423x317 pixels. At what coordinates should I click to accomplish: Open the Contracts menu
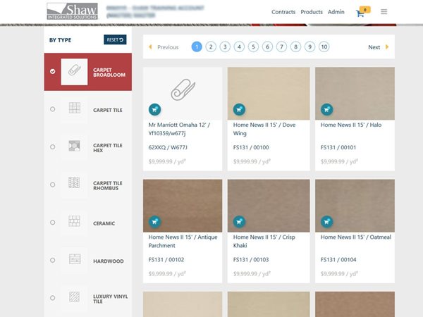point(283,12)
